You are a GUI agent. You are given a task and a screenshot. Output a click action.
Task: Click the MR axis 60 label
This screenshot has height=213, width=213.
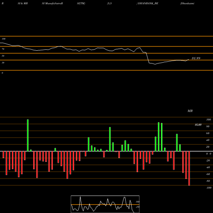click(208, 133)
